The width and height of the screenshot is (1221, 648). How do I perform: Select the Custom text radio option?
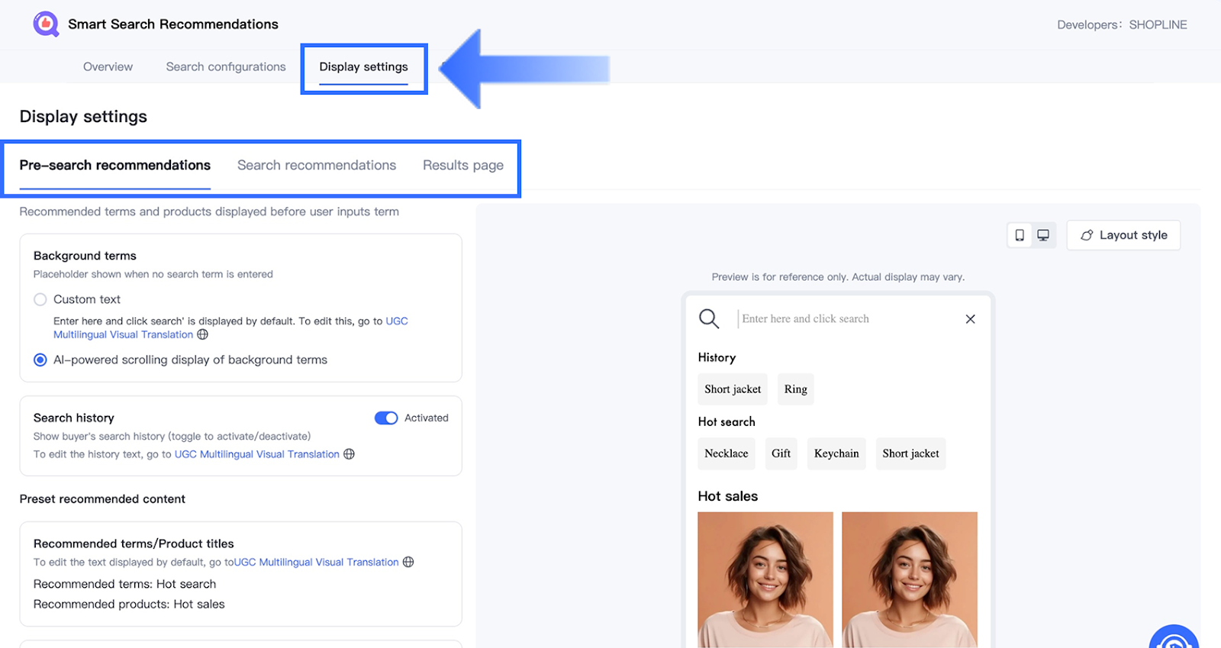pos(40,299)
